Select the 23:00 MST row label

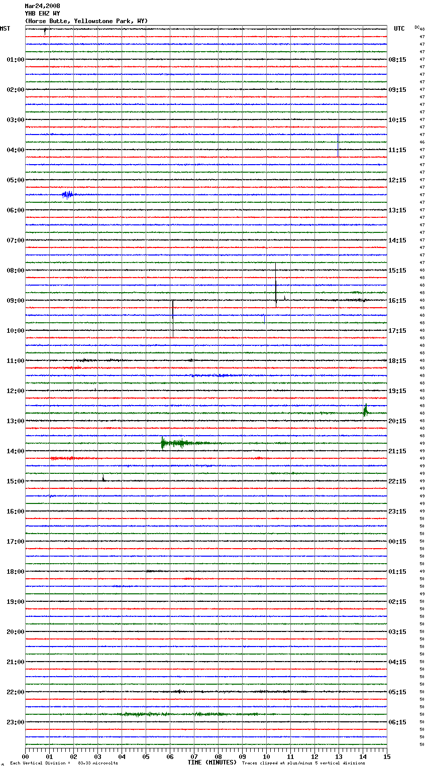pos(16,722)
